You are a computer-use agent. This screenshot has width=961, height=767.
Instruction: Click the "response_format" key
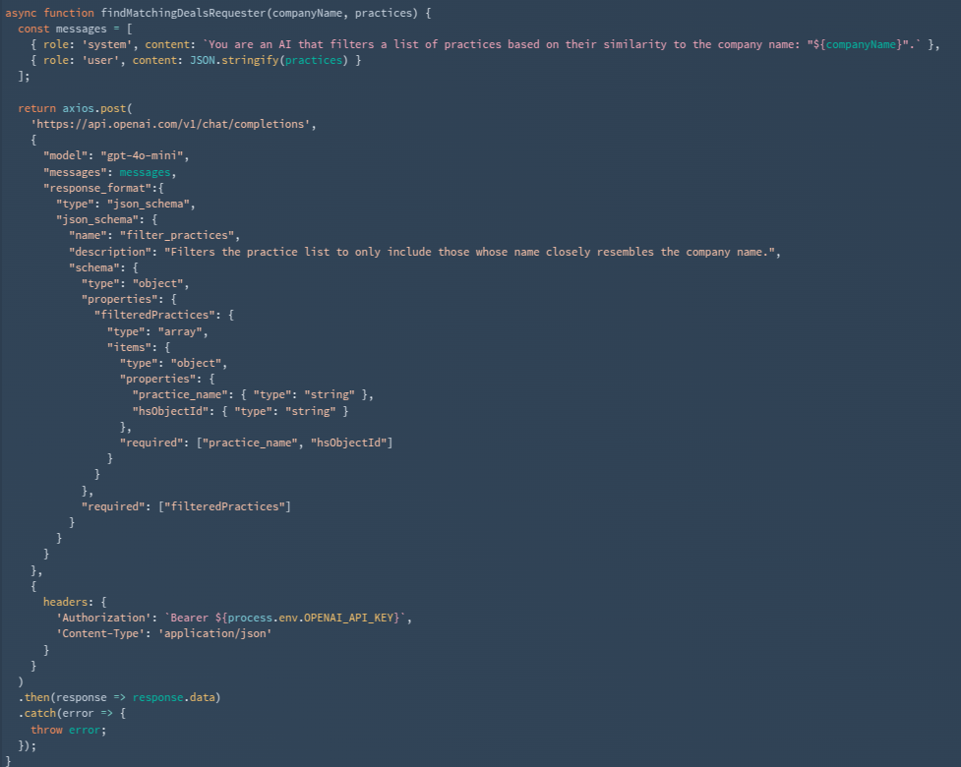click(96, 188)
